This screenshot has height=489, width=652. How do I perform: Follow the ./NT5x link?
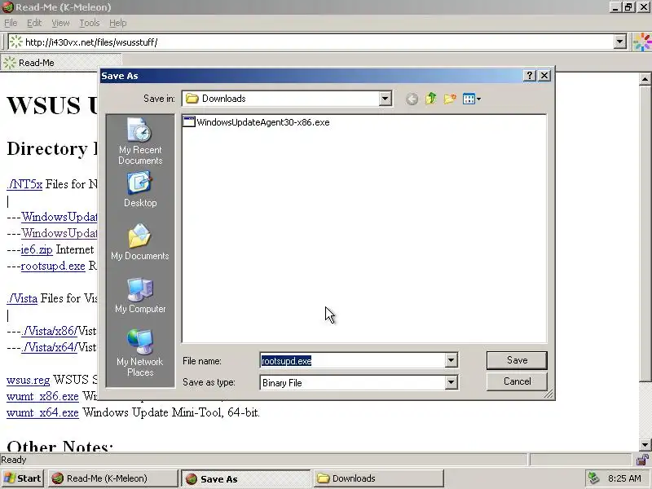24,184
